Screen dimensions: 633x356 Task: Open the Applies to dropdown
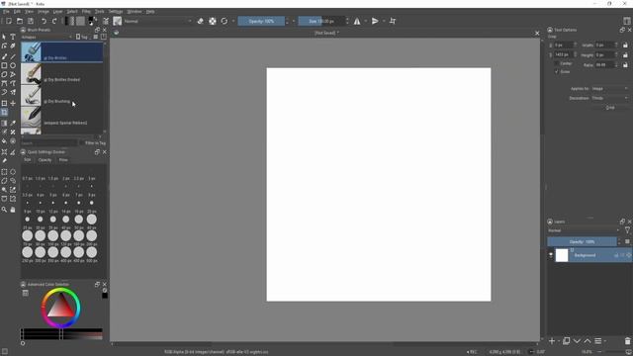[x=610, y=88]
